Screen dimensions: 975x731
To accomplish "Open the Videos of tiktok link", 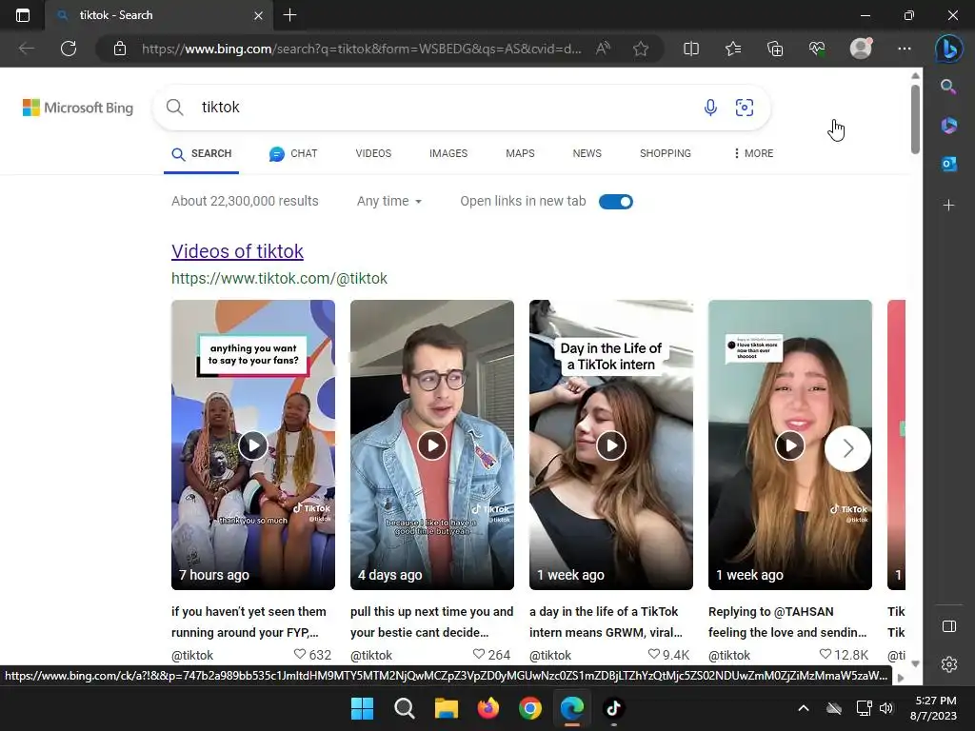I will click(237, 251).
